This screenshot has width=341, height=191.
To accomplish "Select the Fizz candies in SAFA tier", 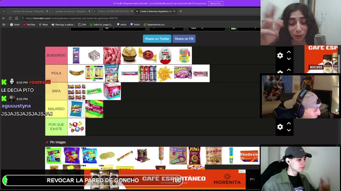I will [76, 91].
